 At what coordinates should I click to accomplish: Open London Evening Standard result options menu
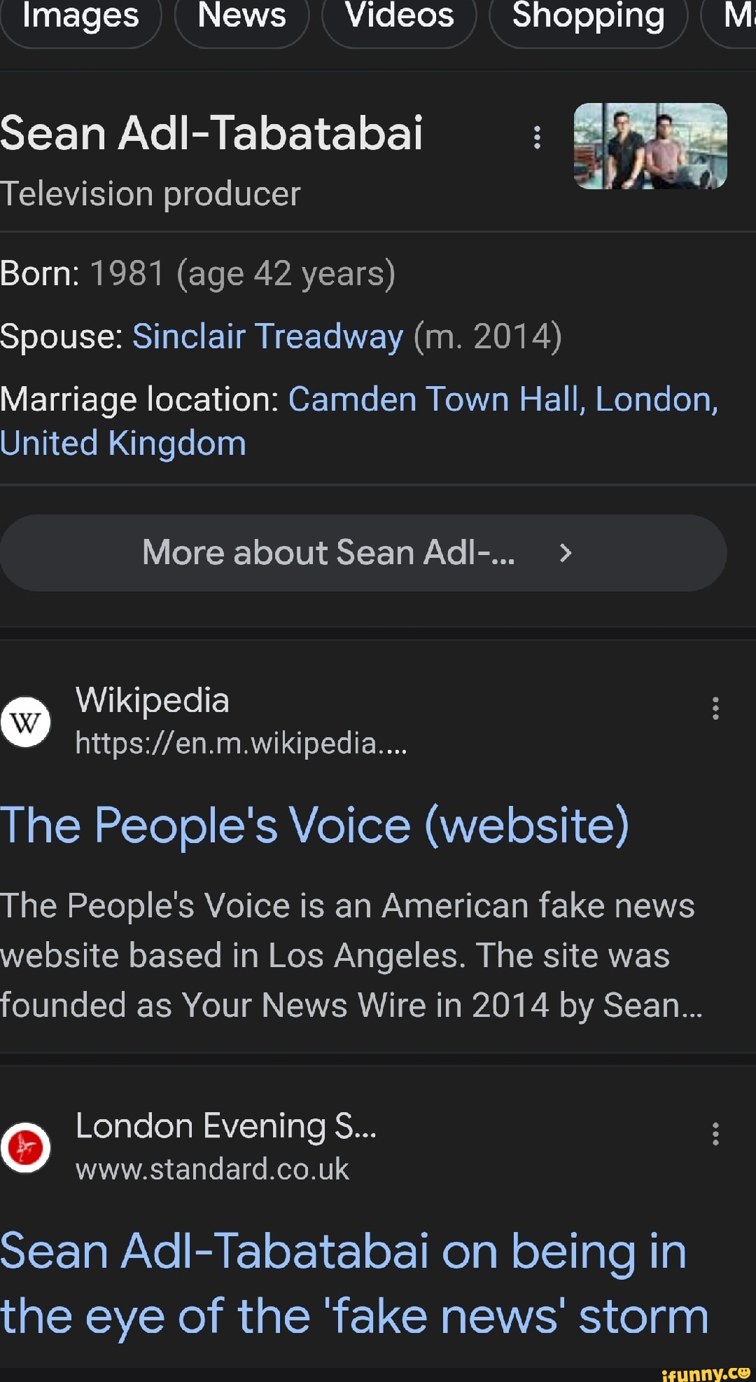(715, 1134)
